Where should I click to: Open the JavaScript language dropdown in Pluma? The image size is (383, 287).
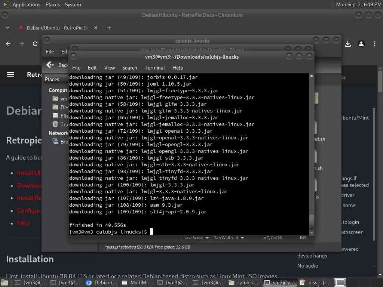tap(196, 238)
